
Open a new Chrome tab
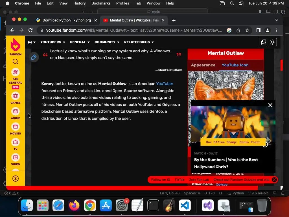pos(174,20)
